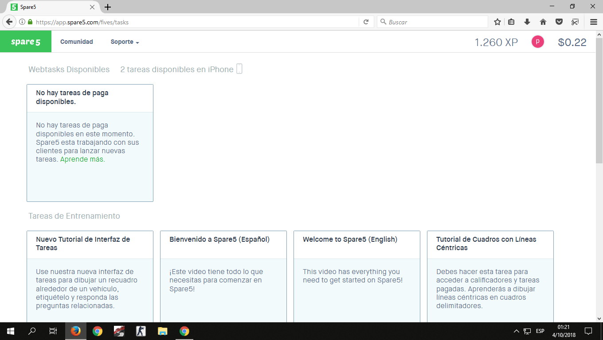
Task: Click the taskbar search magnifier
Action: pyautogui.click(x=32, y=331)
